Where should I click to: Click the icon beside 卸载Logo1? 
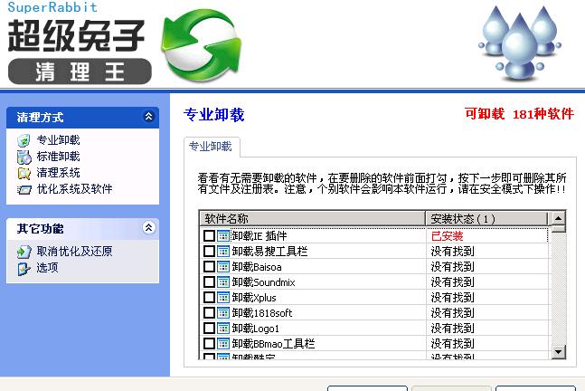[223, 329]
